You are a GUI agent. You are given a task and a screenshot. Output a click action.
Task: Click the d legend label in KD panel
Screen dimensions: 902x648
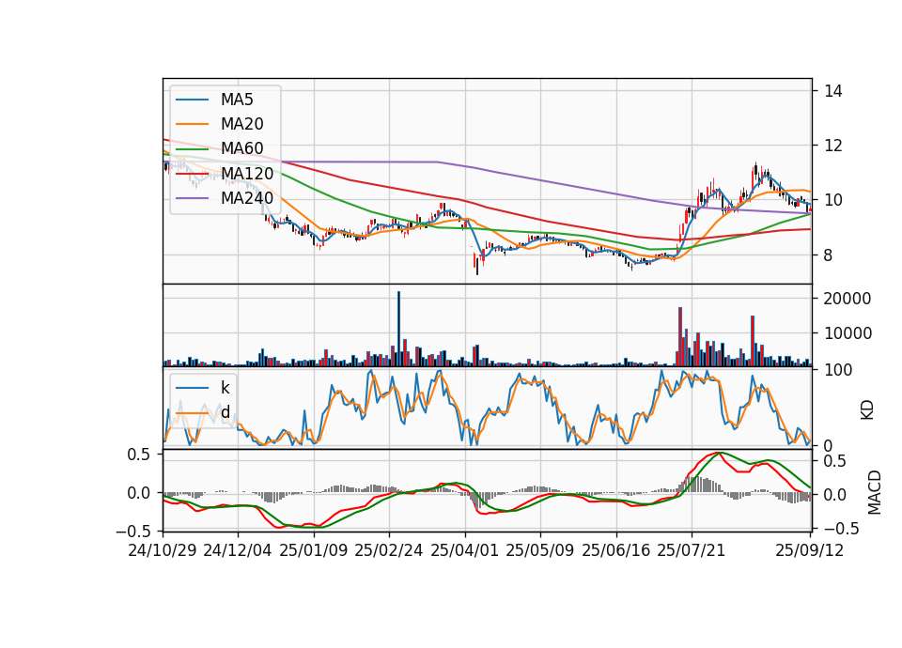point(225,412)
